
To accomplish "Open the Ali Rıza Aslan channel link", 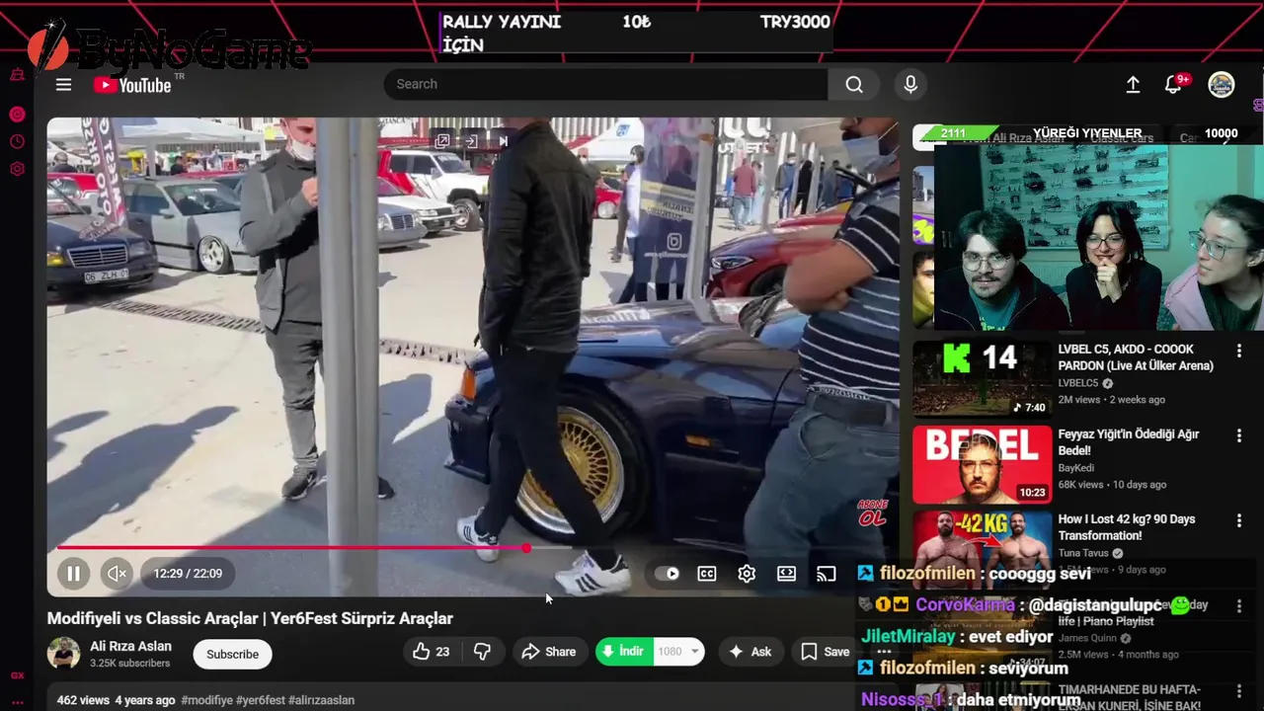I will (130, 646).
